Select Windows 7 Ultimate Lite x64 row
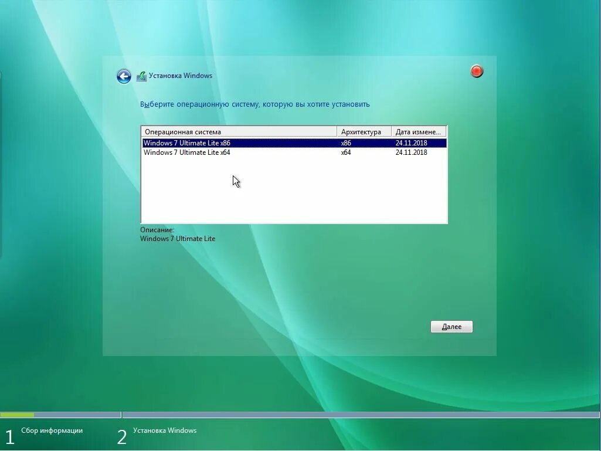This screenshot has width=601, height=451. click(294, 152)
